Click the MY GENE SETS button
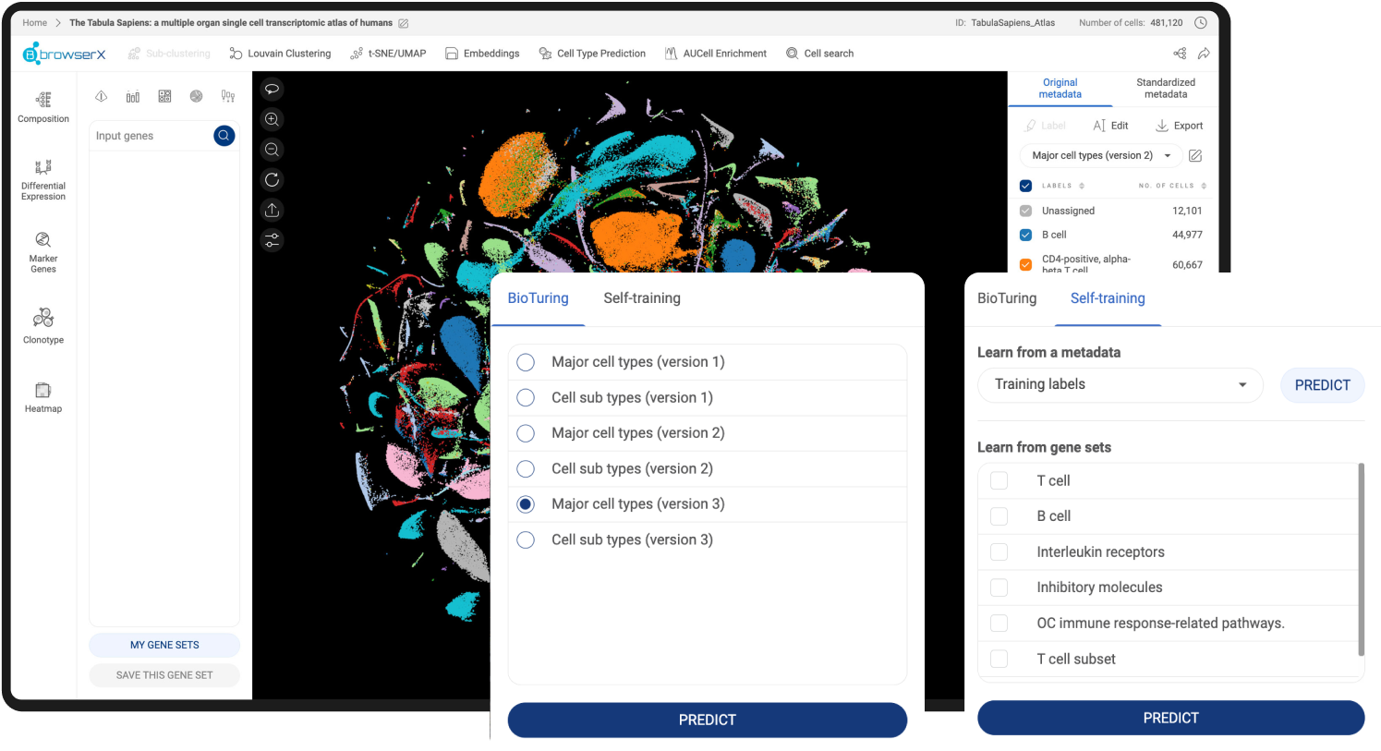 coord(164,645)
